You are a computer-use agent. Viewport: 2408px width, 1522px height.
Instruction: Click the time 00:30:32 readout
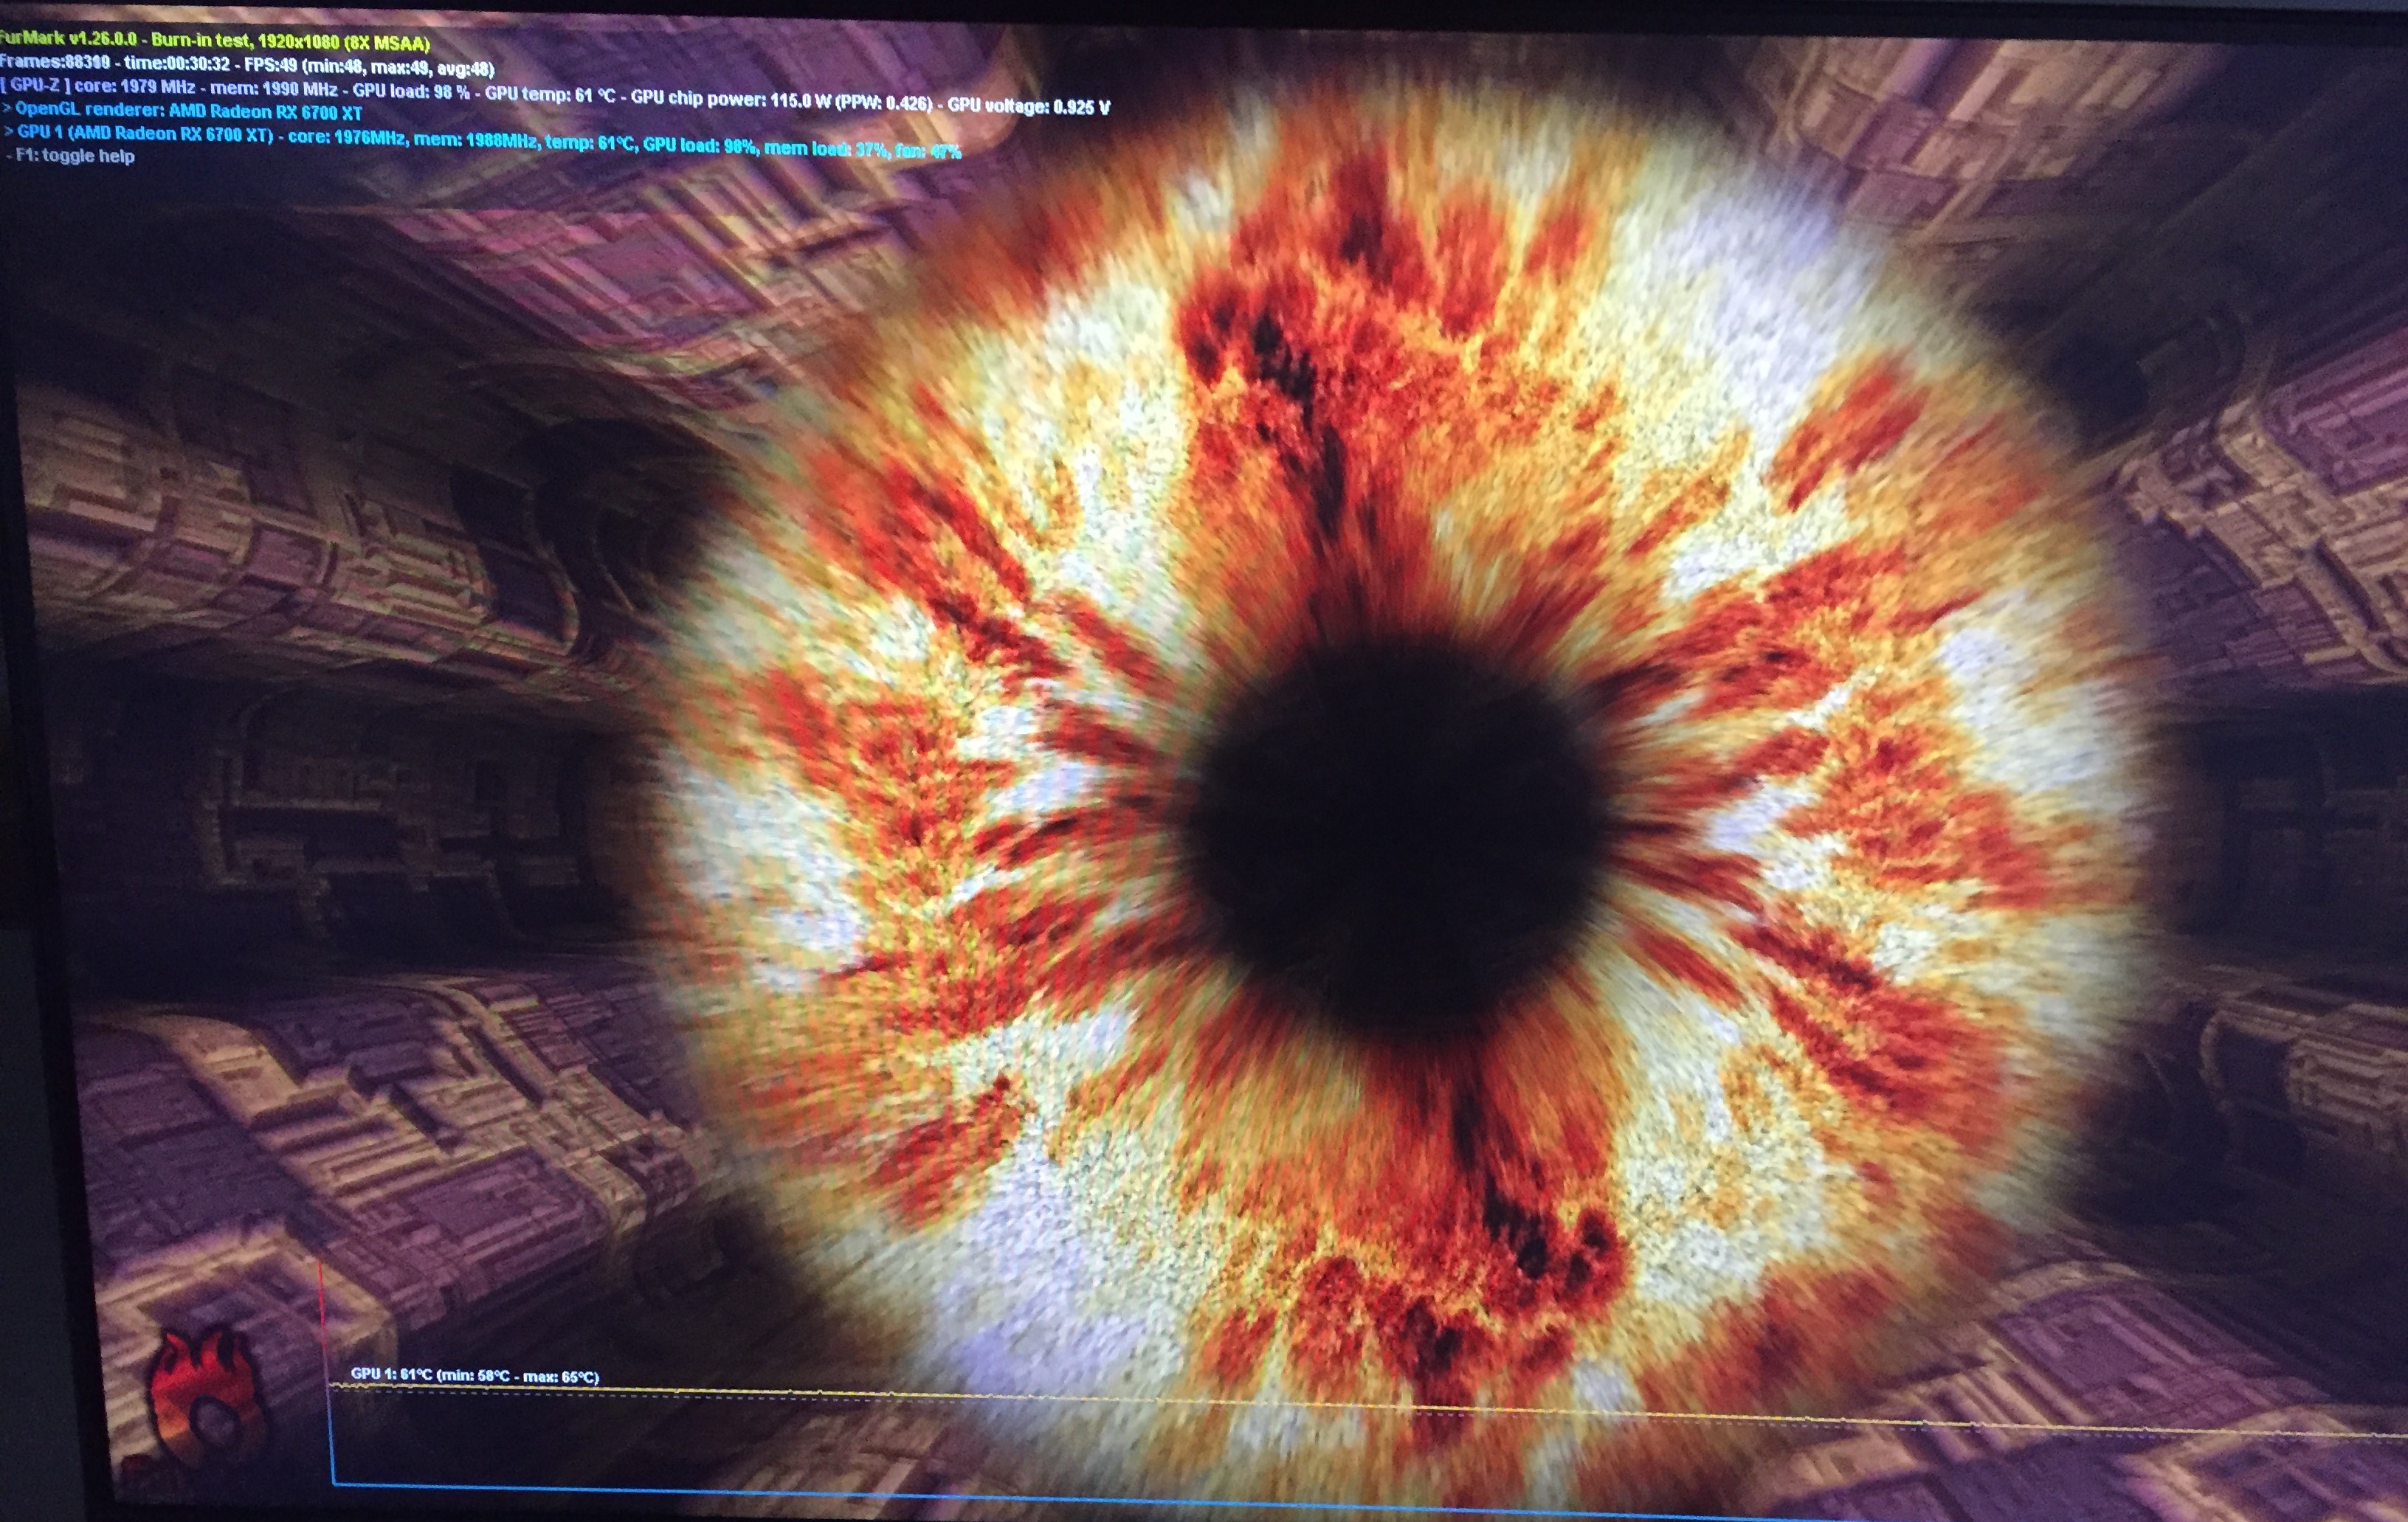tap(177, 64)
